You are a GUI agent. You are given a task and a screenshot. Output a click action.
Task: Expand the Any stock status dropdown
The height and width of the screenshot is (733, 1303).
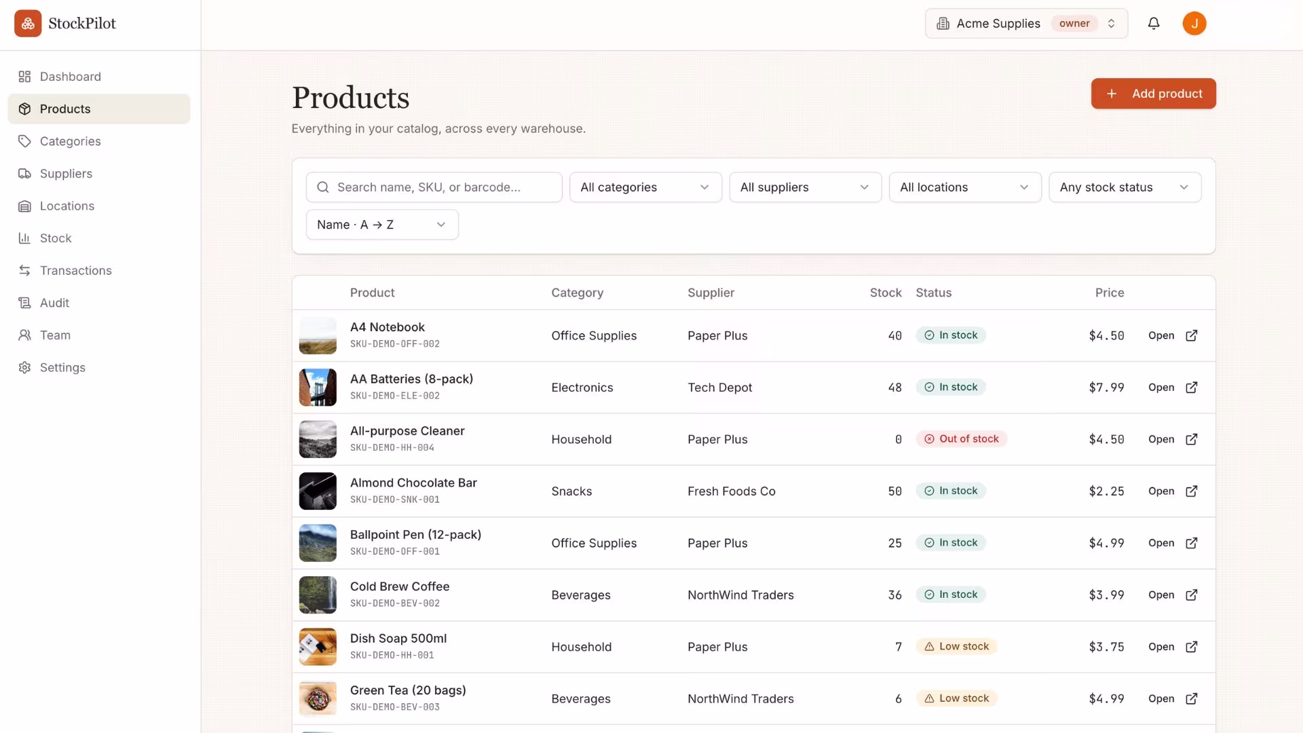point(1125,187)
